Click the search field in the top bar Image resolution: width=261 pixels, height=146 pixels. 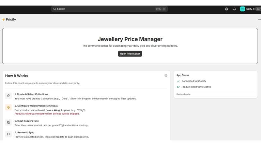coord(109,9)
